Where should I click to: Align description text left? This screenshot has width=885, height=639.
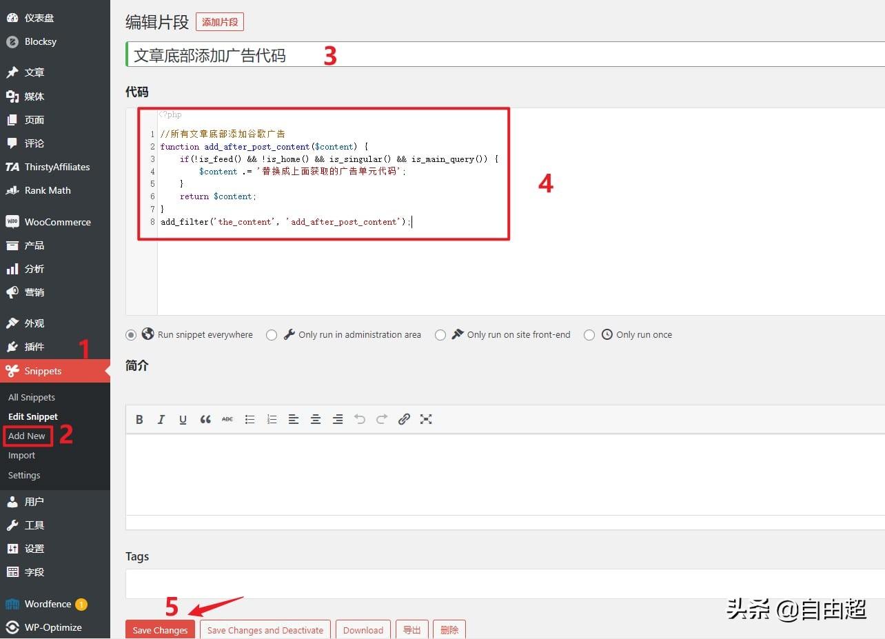[x=294, y=419]
